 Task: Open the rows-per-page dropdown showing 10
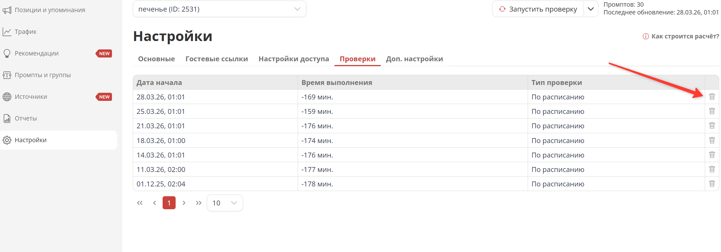pos(225,203)
